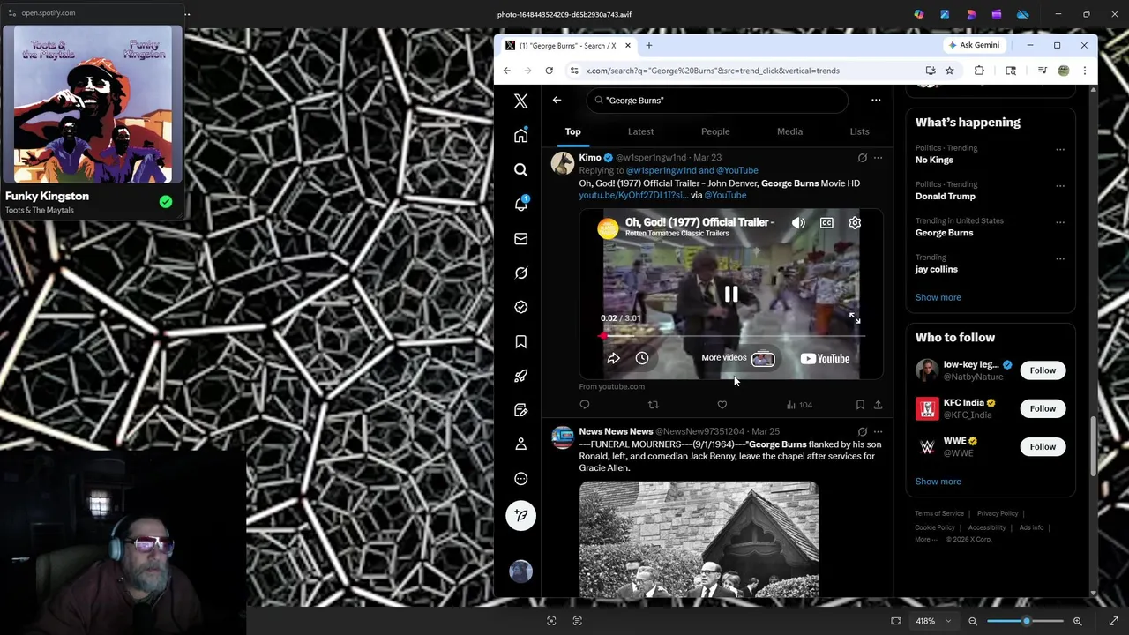Open Grok icon in X sidebar

(x=520, y=273)
